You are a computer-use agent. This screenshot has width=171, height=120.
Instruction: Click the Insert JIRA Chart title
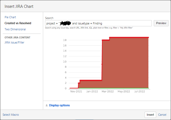tap(19, 6)
